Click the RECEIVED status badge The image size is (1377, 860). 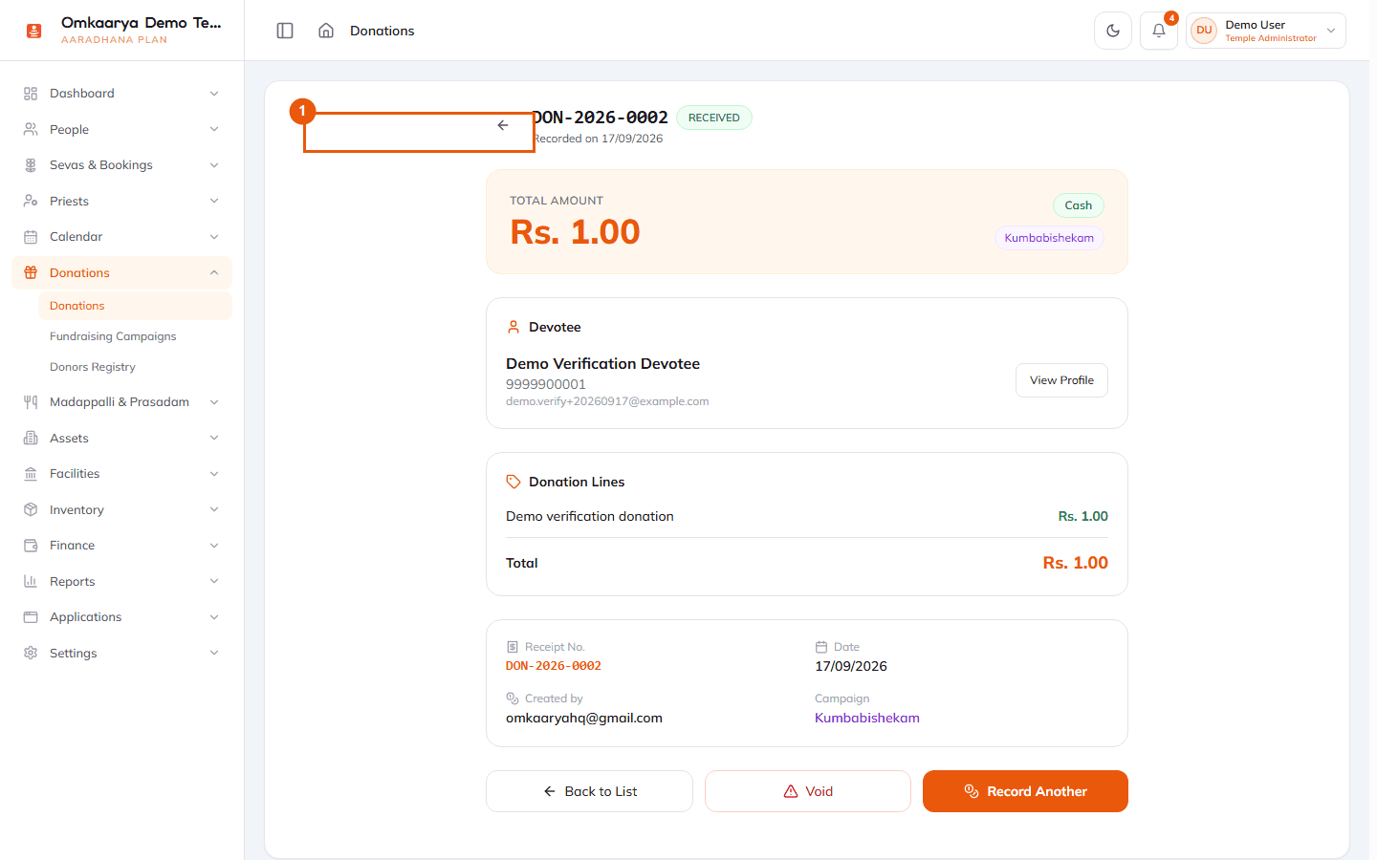[x=714, y=118]
